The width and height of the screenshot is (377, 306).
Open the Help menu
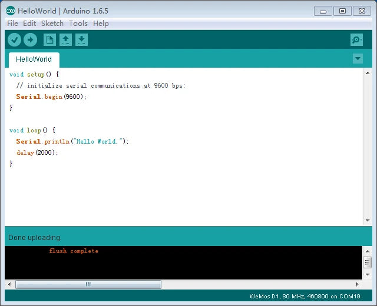point(101,24)
